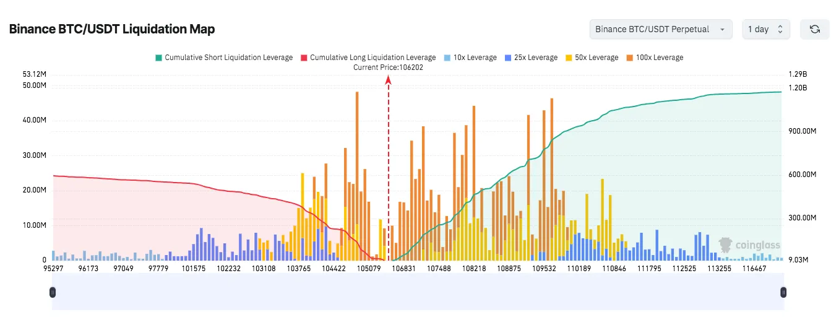Click the dark blue 25x Leverage swatch
The width and height of the screenshot is (831, 325).
click(507, 58)
